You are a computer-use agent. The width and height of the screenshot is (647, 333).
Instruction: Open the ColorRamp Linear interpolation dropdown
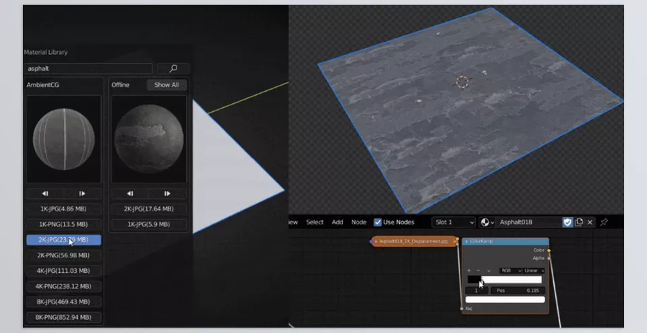click(534, 270)
